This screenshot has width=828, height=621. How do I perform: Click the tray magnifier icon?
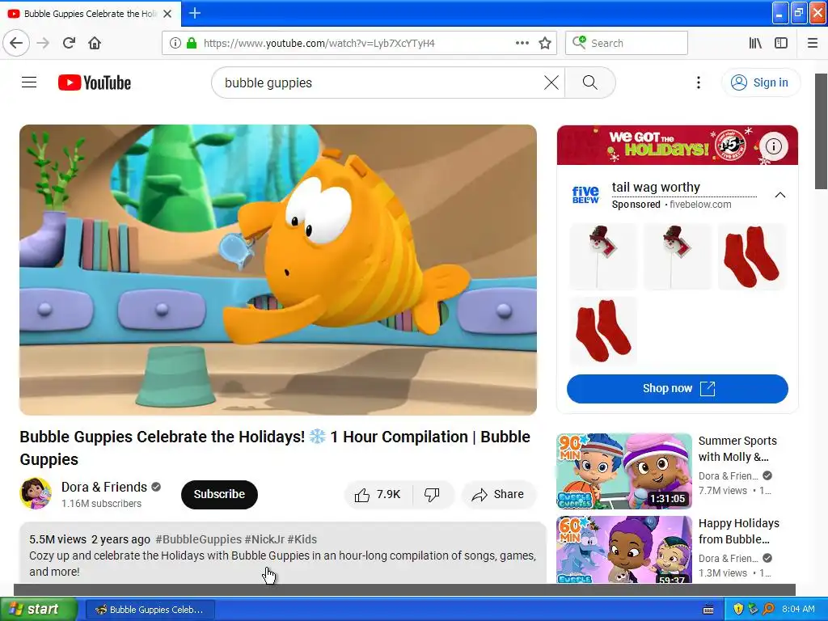pos(768,610)
